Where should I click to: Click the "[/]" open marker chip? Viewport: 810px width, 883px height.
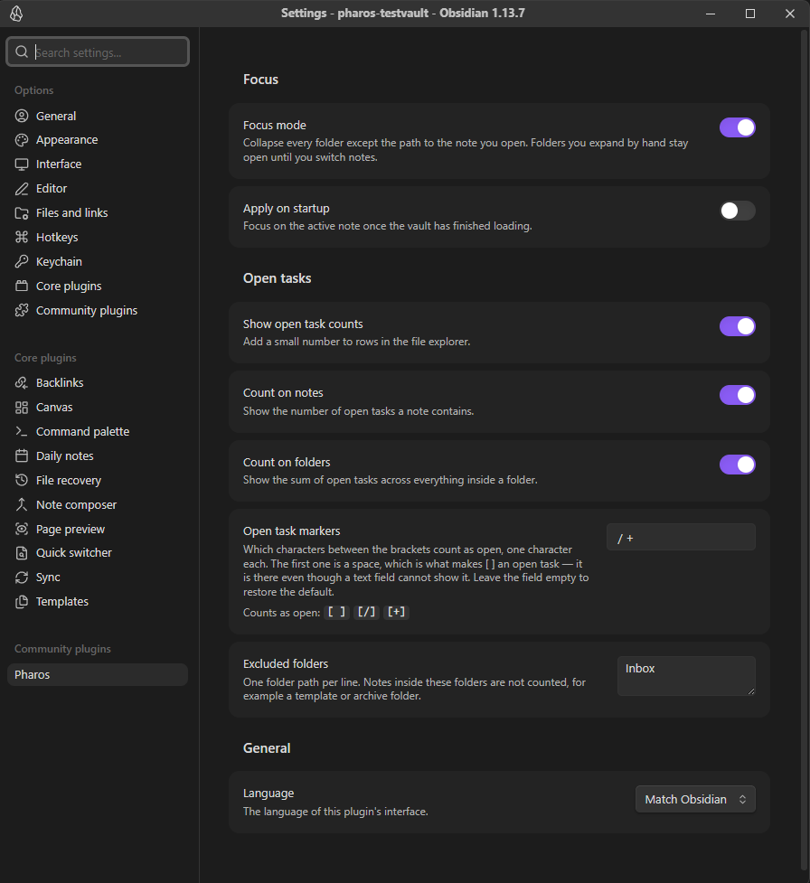point(367,612)
